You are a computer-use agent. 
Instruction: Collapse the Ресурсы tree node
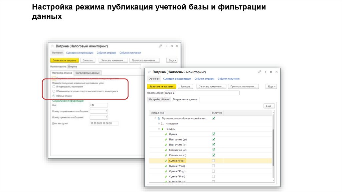[x=159, y=129]
